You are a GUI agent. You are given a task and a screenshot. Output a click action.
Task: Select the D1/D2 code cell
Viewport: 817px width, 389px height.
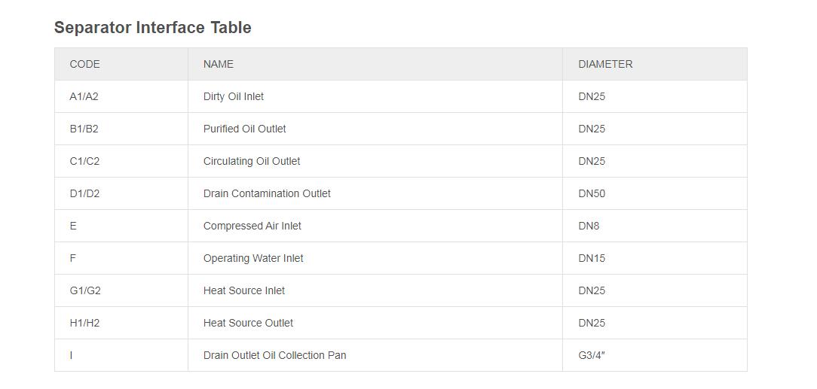(84, 193)
